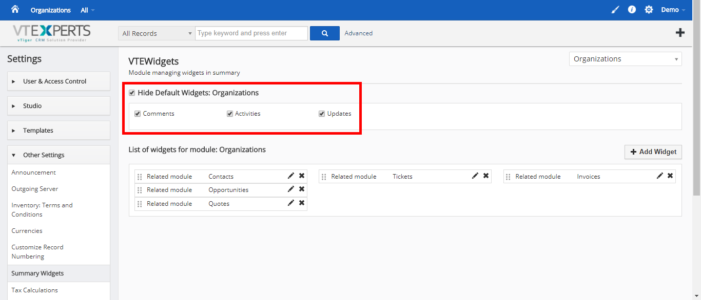Click the quick create plus icon
Image resolution: width=701 pixels, height=300 pixels.
[680, 33]
